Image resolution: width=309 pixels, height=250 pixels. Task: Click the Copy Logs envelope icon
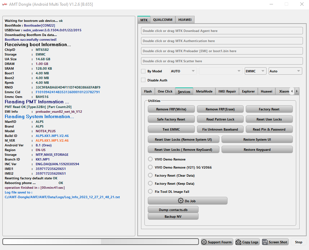pos(238,242)
